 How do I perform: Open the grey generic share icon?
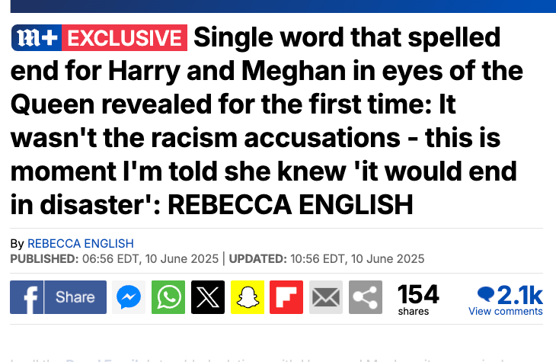(x=366, y=297)
